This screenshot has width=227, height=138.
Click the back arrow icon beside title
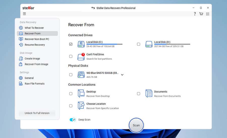(93, 8)
